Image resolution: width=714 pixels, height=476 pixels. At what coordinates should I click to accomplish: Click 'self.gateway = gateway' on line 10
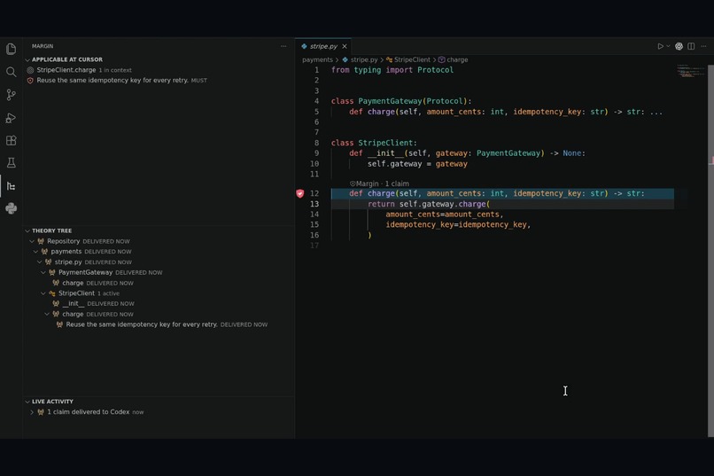point(417,164)
